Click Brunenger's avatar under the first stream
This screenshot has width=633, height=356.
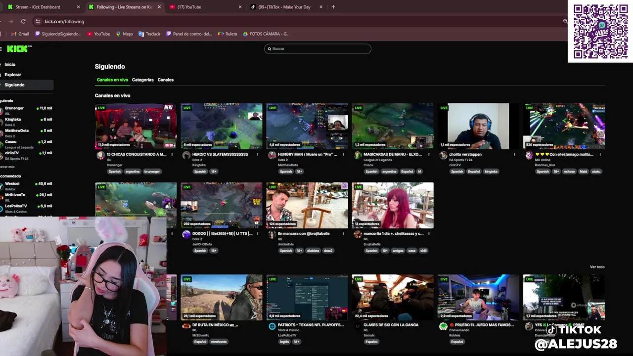[100, 155]
